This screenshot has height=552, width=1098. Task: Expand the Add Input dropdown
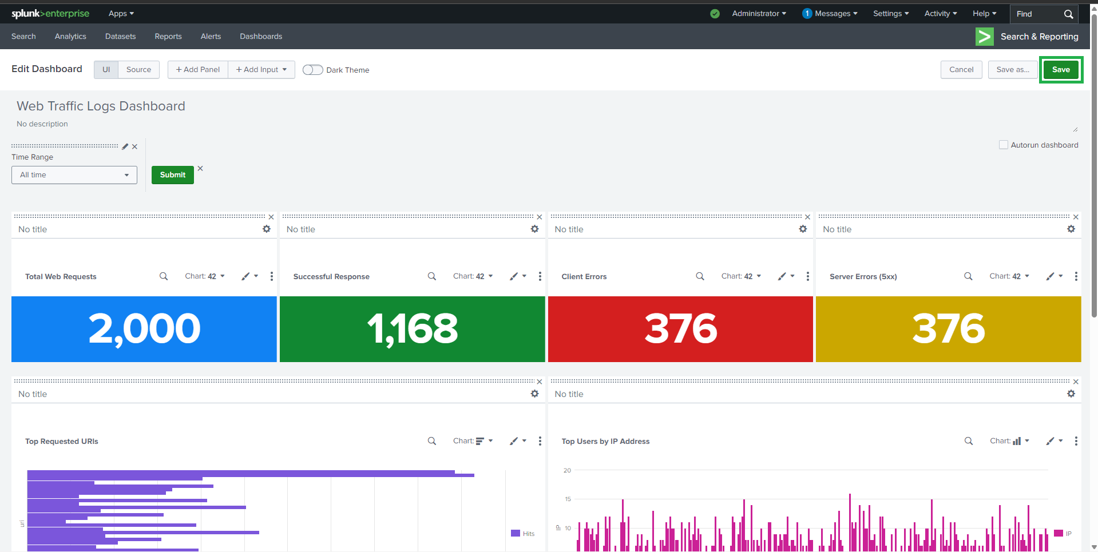[261, 70]
